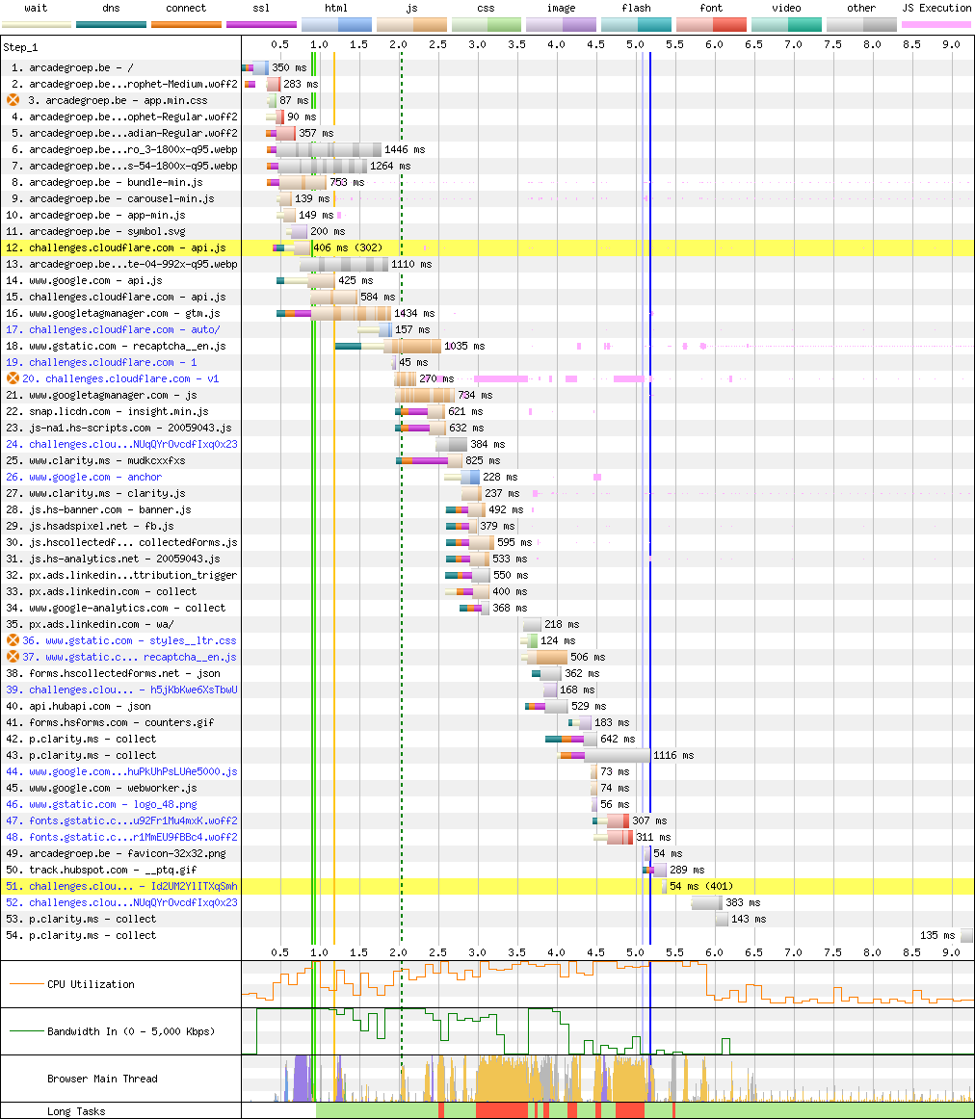Select the flash legend swatch
The height and width of the screenshot is (1119, 975).
click(636, 24)
